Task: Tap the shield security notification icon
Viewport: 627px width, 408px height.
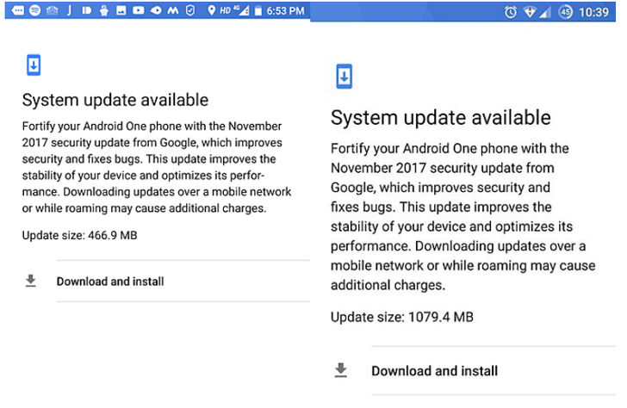Action: [x=190, y=10]
